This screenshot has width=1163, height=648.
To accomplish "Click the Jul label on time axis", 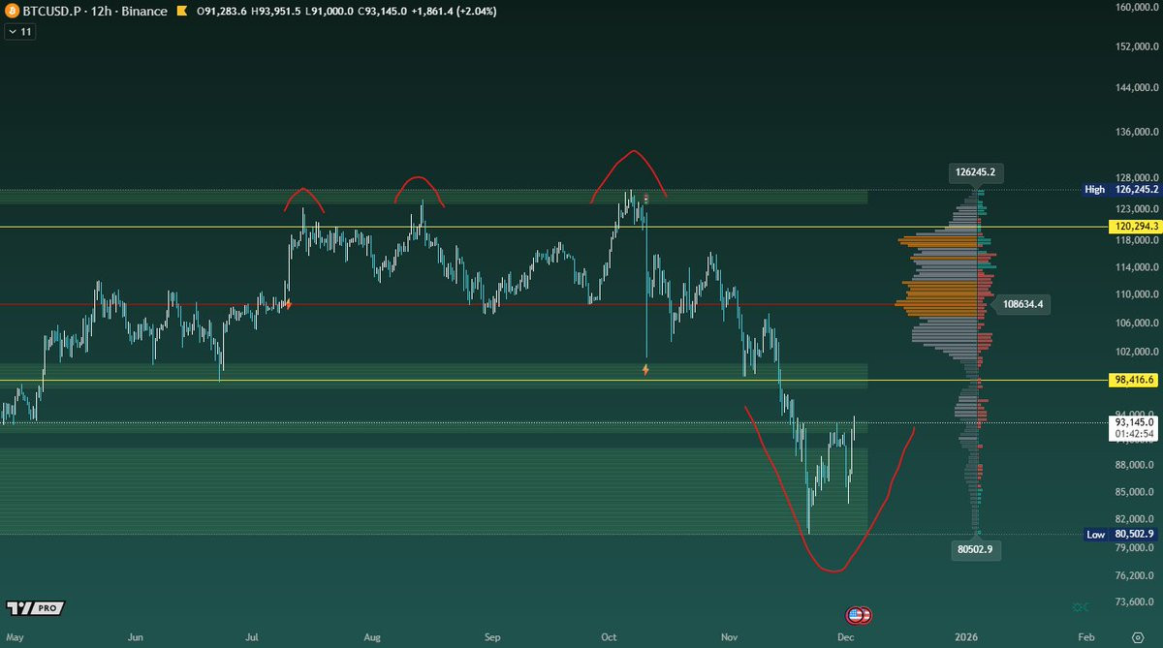I will point(252,637).
